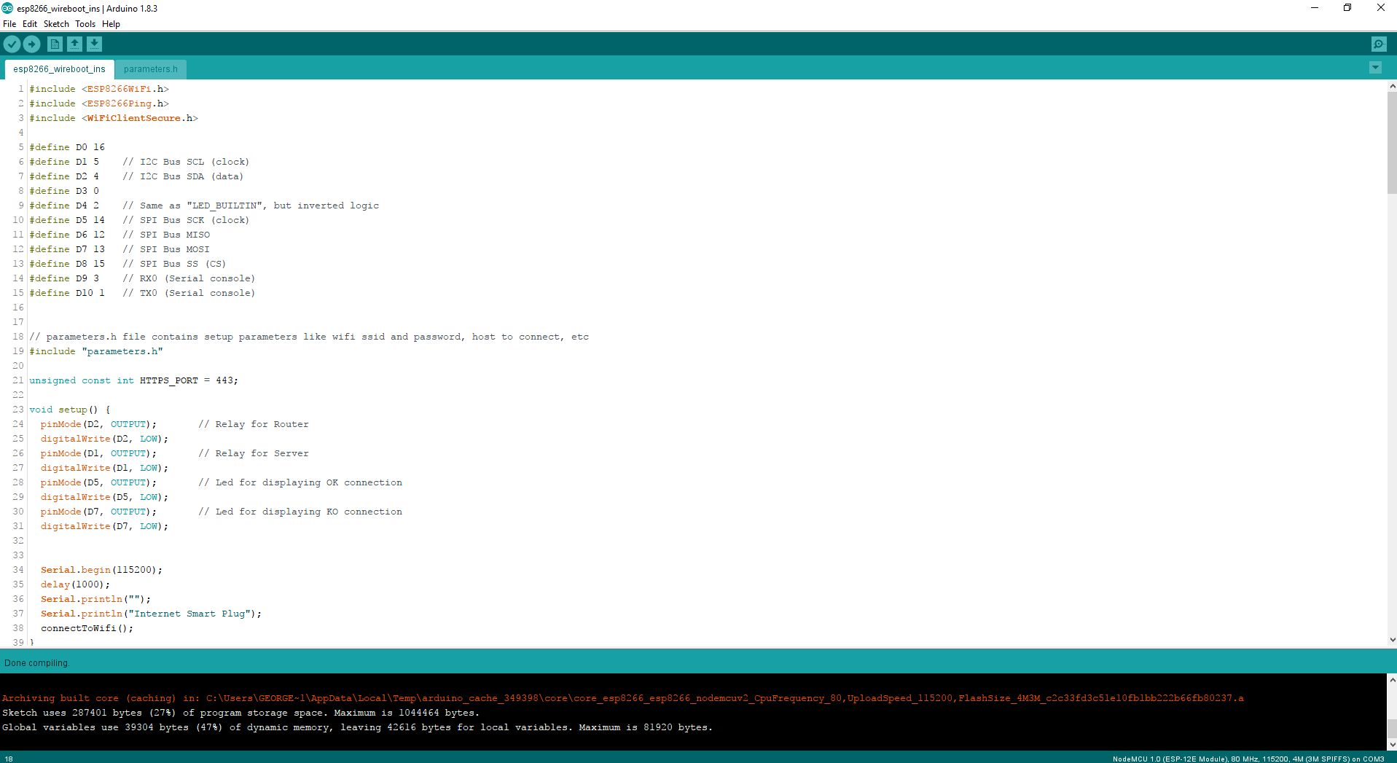This screenshot has width=1397, height=763.
Task: Click the "Archiving built core" console line
Action: (622, 698)
